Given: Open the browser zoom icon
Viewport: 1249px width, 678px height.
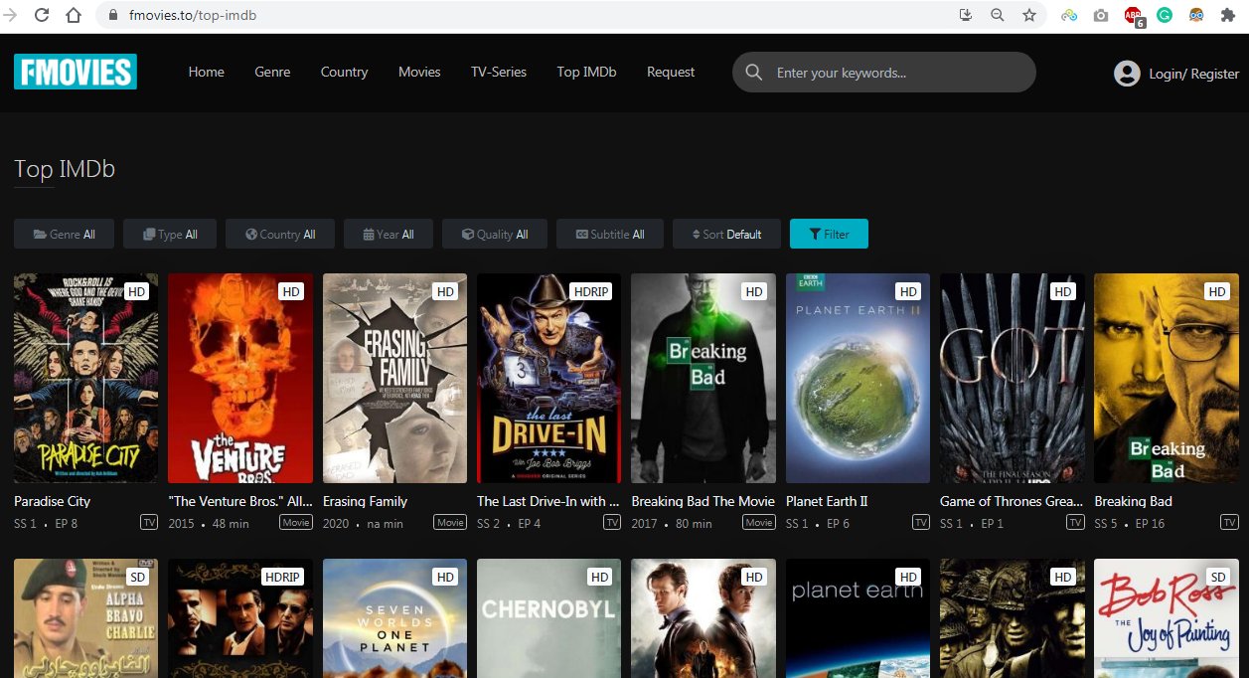Looking at the screenshot, I should (998, 15).
